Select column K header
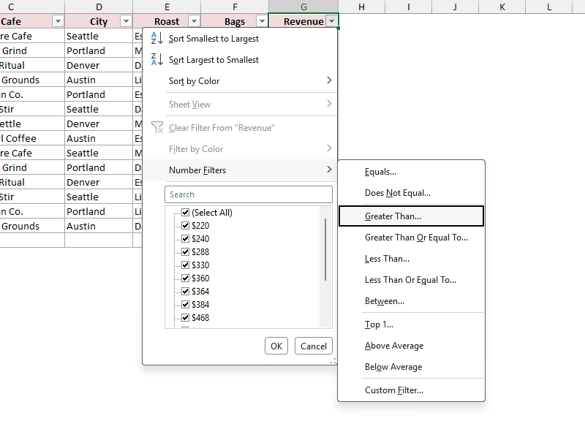This screenshot has width=585, height=421. (x=502, y=7)
